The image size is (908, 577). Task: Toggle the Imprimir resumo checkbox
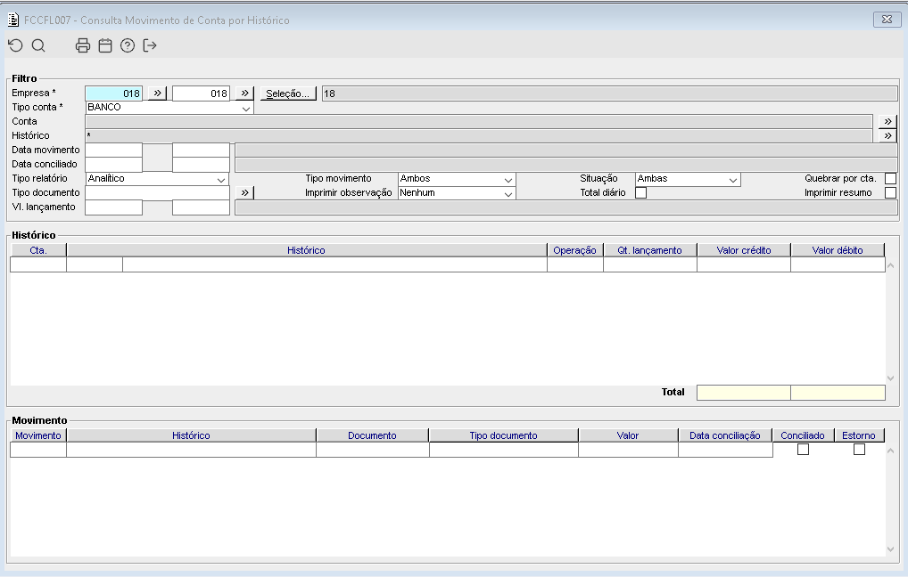click(891, 192)
